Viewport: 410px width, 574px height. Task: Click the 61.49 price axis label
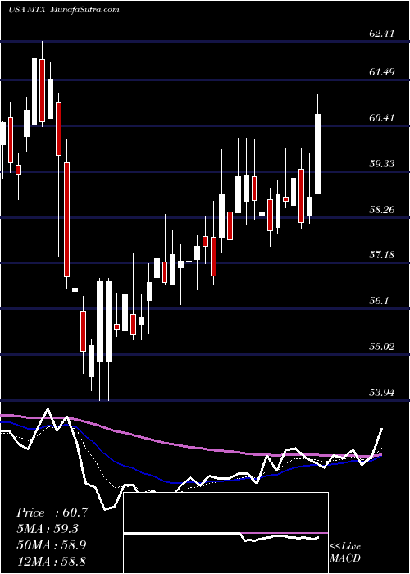382,72
